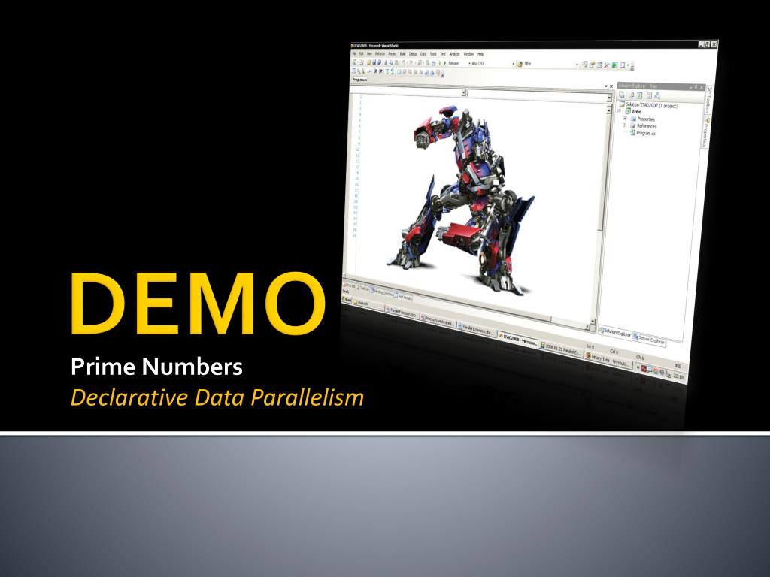Click the Windows Start button
770x577 pixels.
pyautogui.click(x=346, y=299)
